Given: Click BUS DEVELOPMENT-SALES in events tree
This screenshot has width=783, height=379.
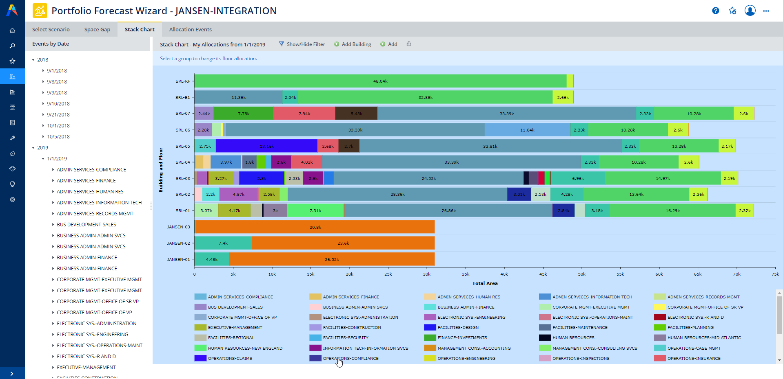Looking at the screenshot, I should point(87,225).
